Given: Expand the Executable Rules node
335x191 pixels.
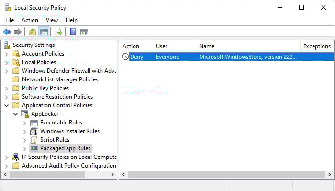Looking at the screenshot, I should tap(24, 123).
